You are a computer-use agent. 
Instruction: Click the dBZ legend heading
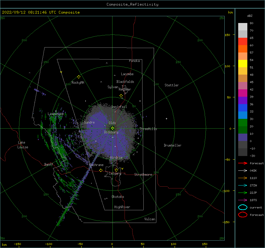click(250, 16)
